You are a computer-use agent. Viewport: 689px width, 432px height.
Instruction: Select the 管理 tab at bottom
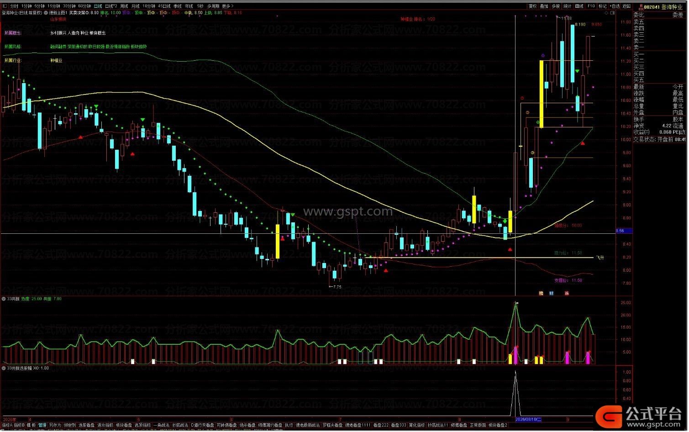click(x=42, y=425)
